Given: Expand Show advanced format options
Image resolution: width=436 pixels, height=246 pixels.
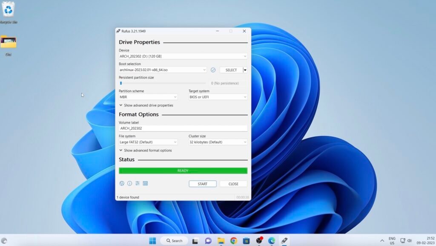Looking at the screenshot, I should point(146,150).
